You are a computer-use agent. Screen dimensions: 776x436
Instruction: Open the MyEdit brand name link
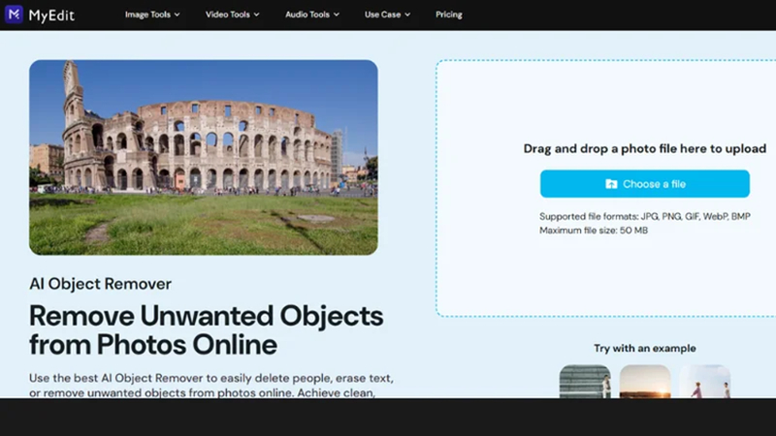tap(51, 16)
